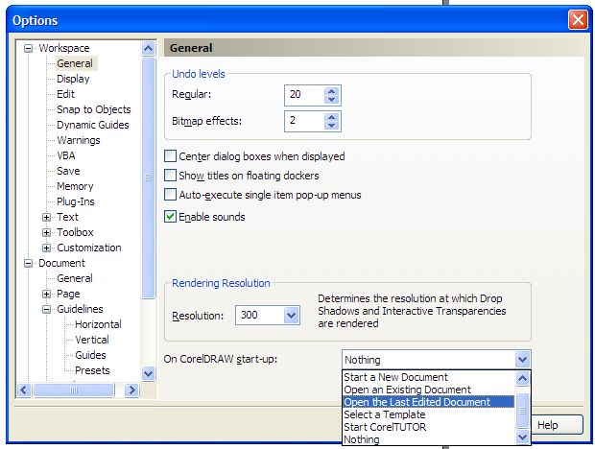Click the tree's horizontal scrollbar thumb
Image resolution: width=595 pixels, height=449 pixels.
[74, 390]
